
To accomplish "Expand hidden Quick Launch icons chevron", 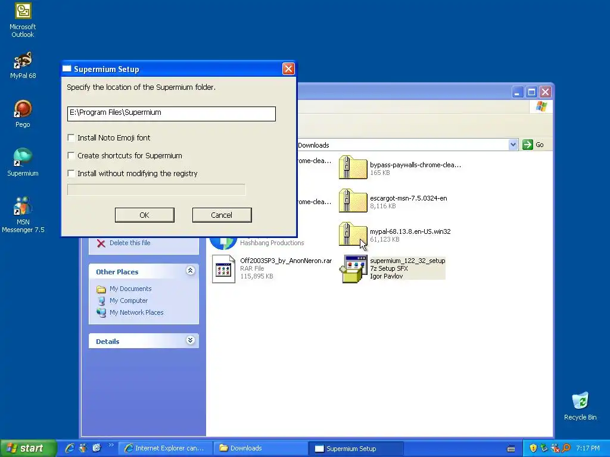I will click(x=111, y=445).
